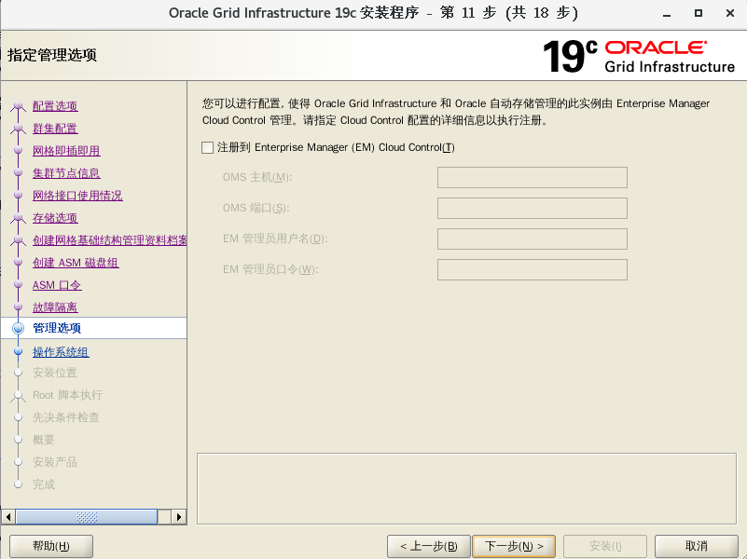This screenshot has height=559, width=747.
Task: Click the 管理选项 step circle icon
Action: pyautogui.click(x=18, y=328)
